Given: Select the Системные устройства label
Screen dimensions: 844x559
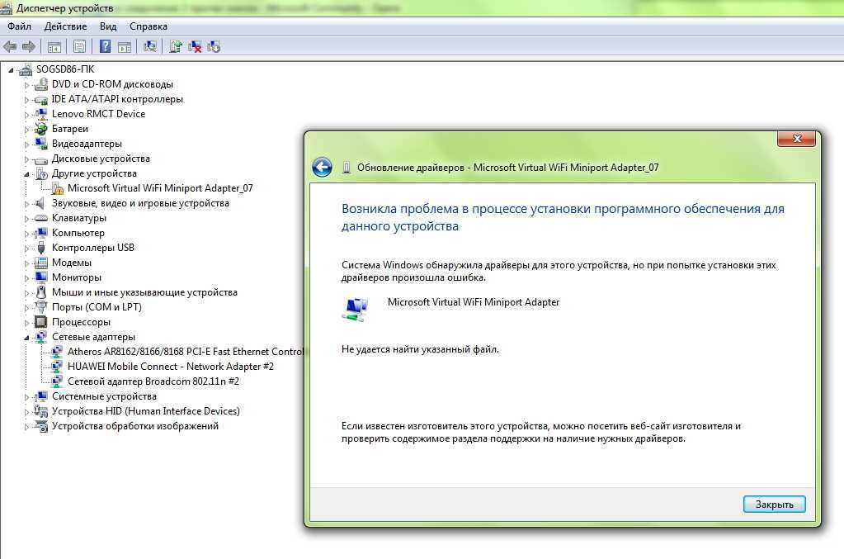Looking at the screenshot, I should [104, 396].
